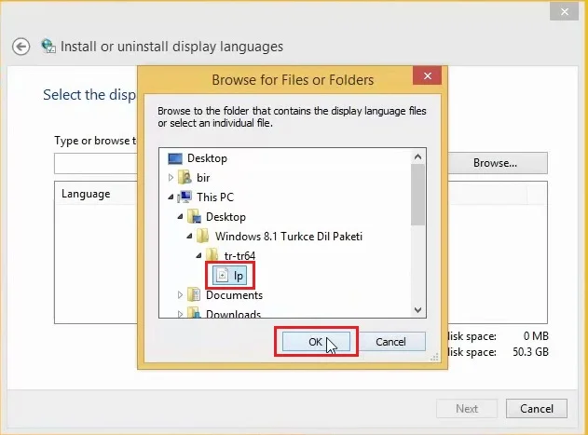Select the Downloads folder
Viewport: 588px width, 435px height.
pyautogui.click(x=233, y=314)
